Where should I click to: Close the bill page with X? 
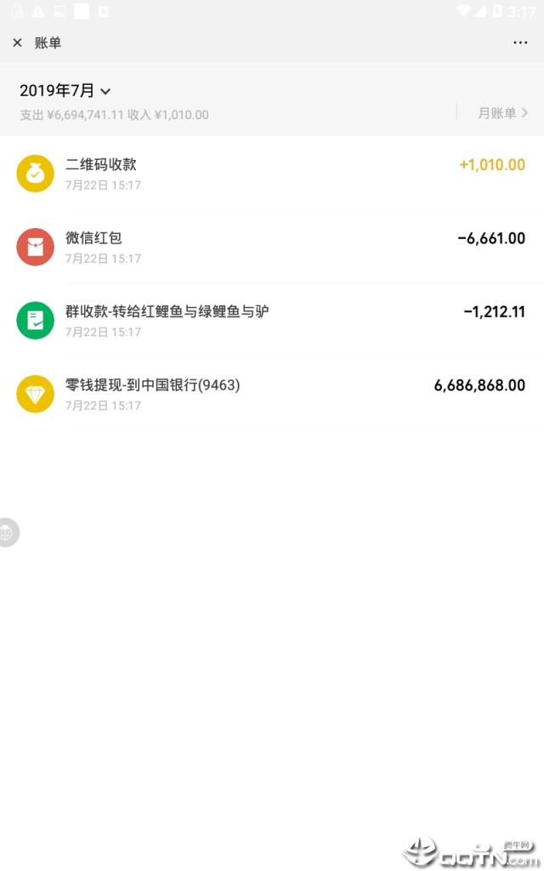coord(17,43)
